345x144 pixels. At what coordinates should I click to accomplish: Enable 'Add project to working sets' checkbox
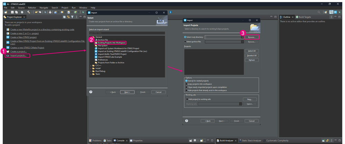click(x=187, y=99)
